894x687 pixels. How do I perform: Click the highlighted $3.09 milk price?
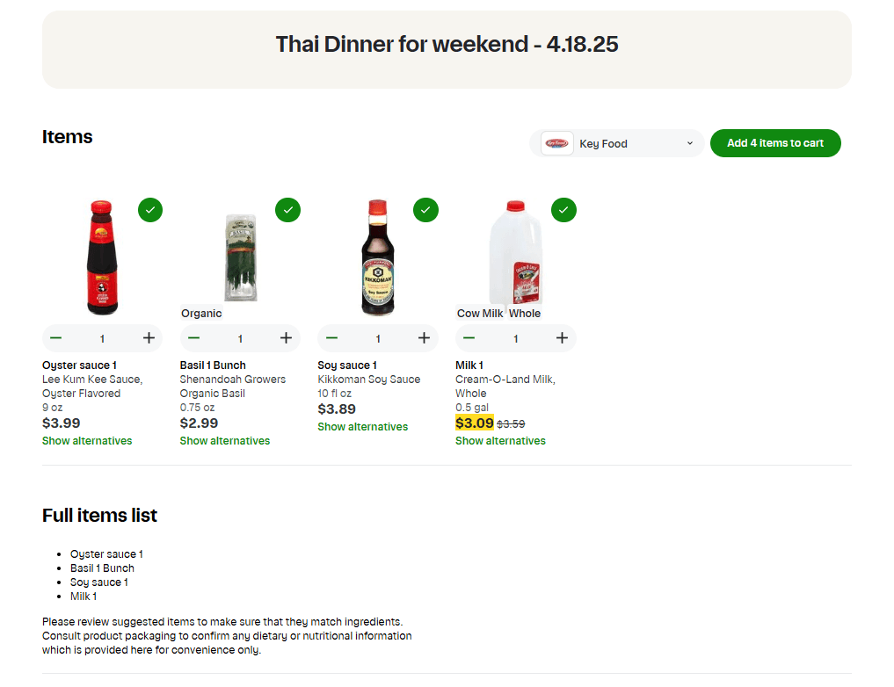click(474, 423)
